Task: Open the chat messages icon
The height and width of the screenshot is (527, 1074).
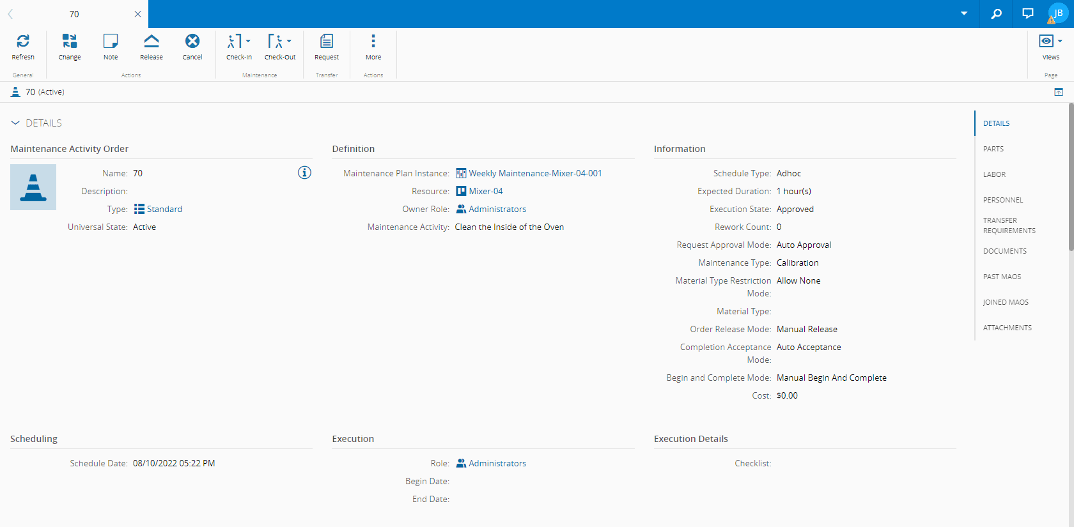Action: 1028,13
